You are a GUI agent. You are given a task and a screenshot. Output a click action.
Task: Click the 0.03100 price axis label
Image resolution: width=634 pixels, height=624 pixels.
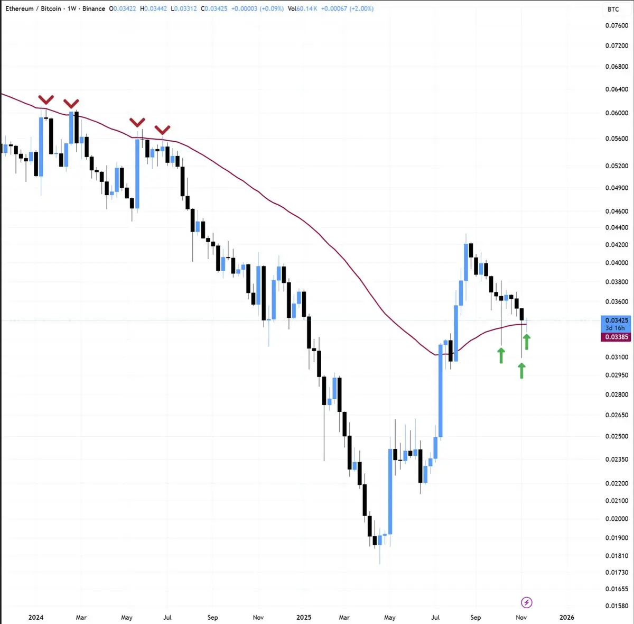[617, 357]
